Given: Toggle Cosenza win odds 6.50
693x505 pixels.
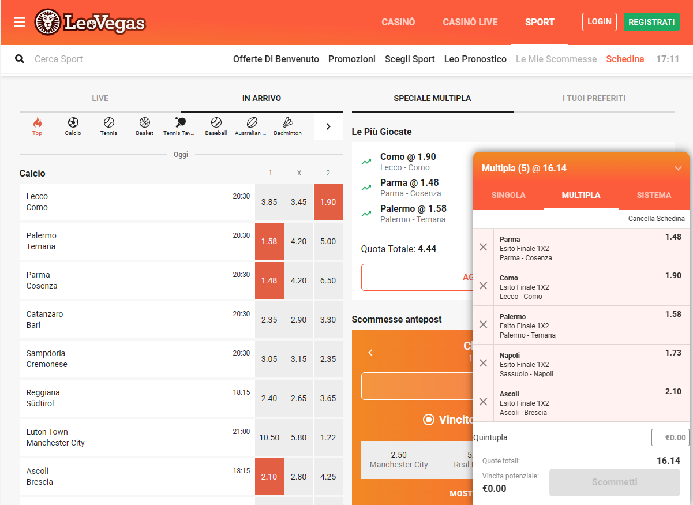Looking at the screenshot, I should click(328, 280).
